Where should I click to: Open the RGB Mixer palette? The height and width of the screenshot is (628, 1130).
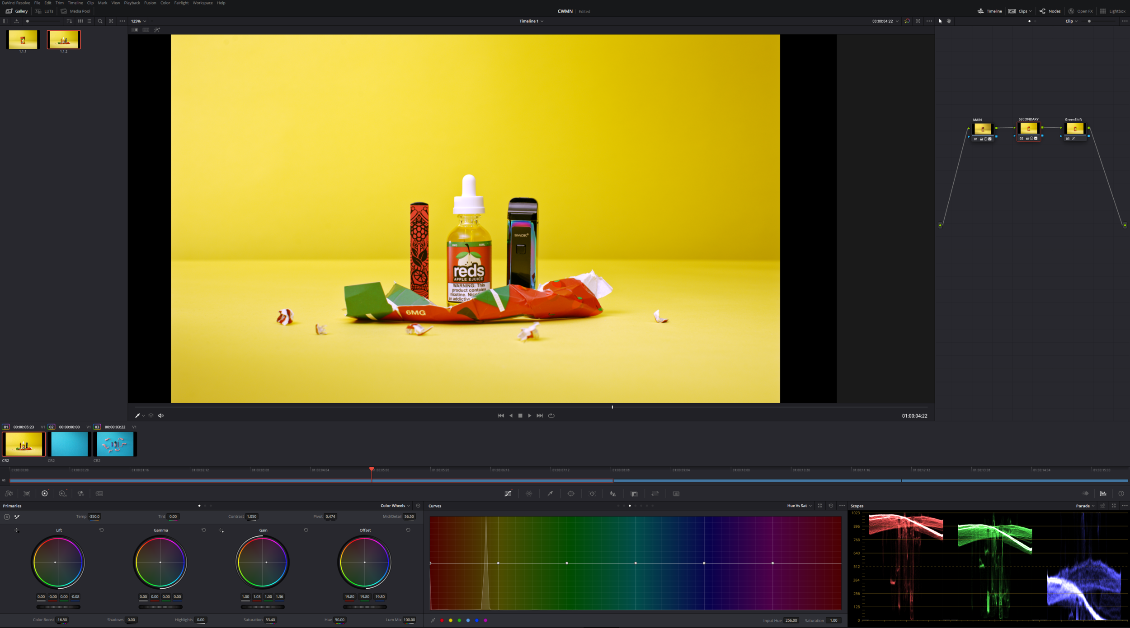click(80, 493)
